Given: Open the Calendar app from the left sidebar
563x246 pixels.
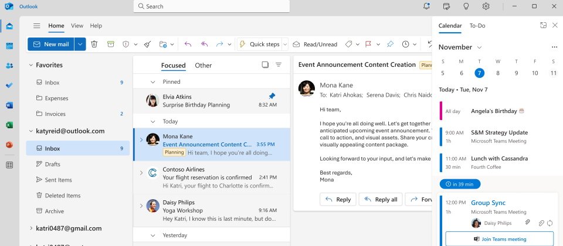Looking at the screenshot, I should [9, 46].
